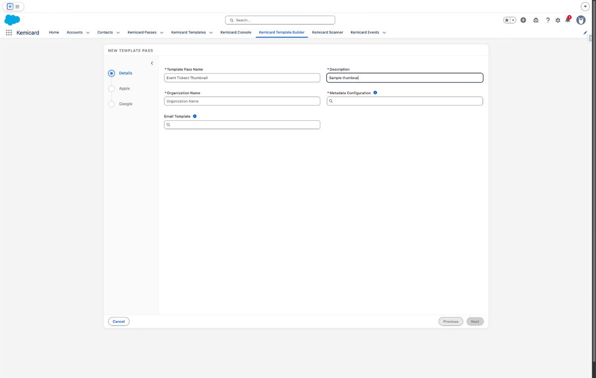Click the Next button

pos(475,321)
